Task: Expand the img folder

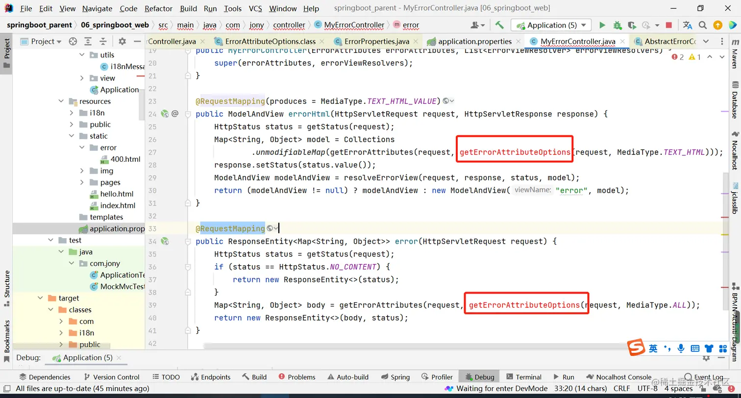Action: pos(82,171)
